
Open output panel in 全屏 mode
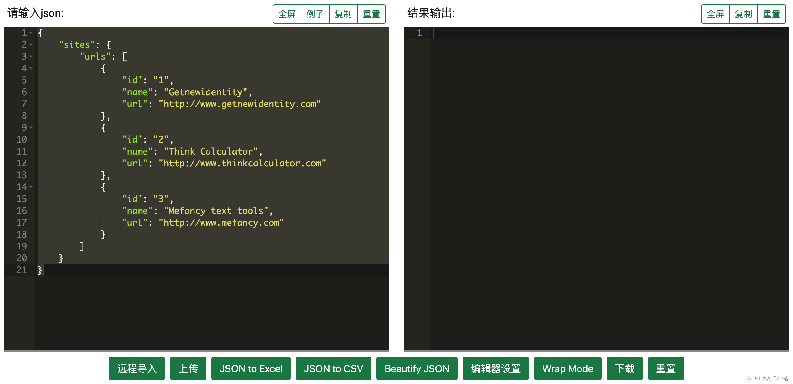tap(715, 14)
